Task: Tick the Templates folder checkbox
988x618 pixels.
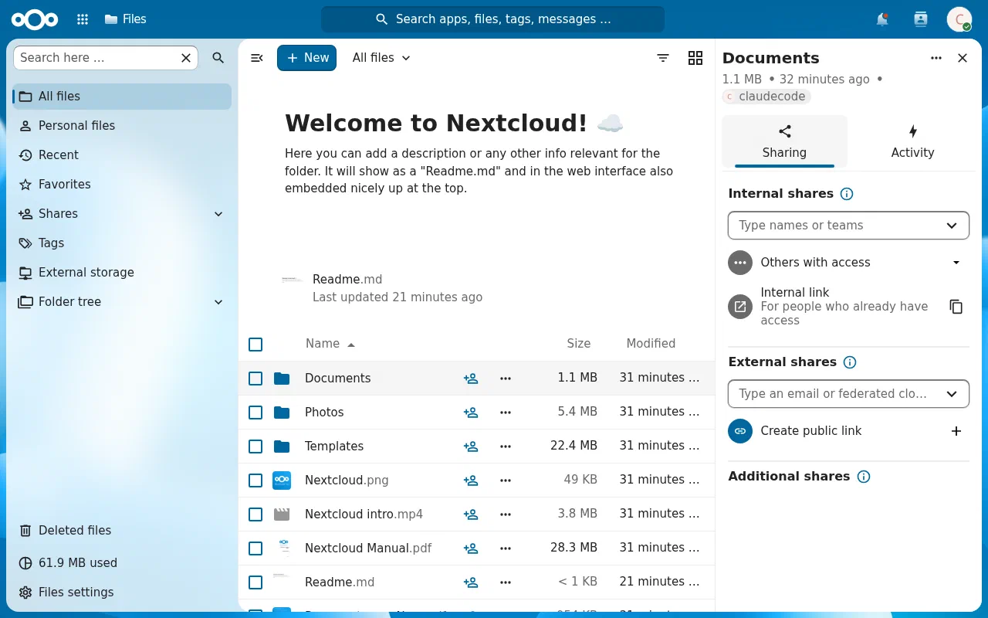Action: click(255, 447)
